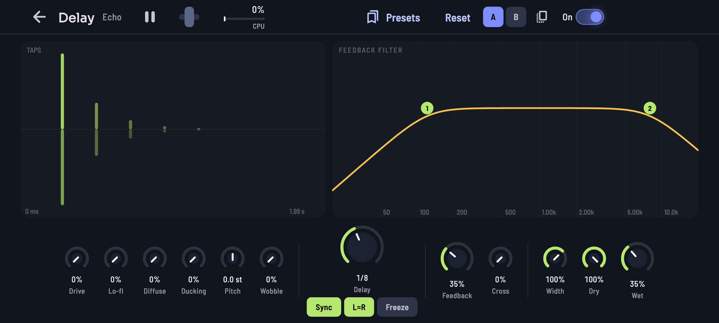Enable the Freeze button

[x=397, y=307]
